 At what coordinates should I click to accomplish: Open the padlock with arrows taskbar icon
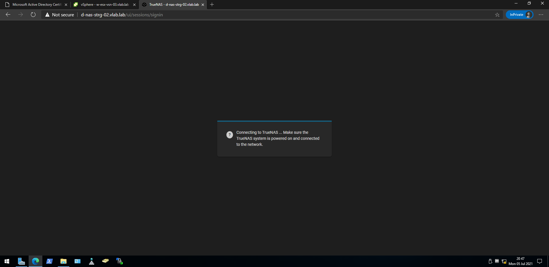[x=120, y=261]
